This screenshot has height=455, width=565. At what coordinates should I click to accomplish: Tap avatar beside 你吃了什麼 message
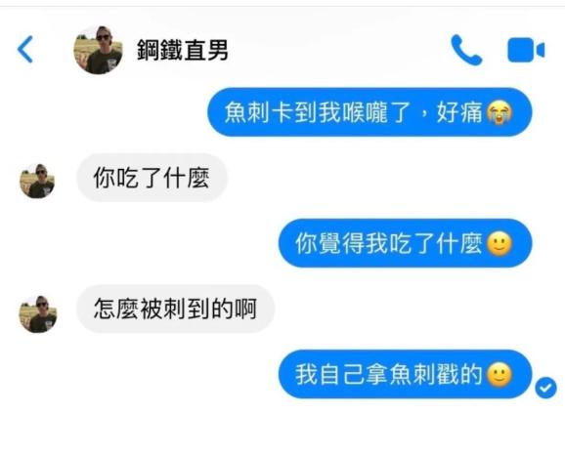(37, 181)
